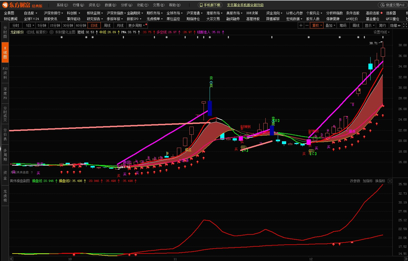Image resolution: width=408 pixels, height=261 pixels.
Task: Select K线图 in left sidebar
Action: 5,53
